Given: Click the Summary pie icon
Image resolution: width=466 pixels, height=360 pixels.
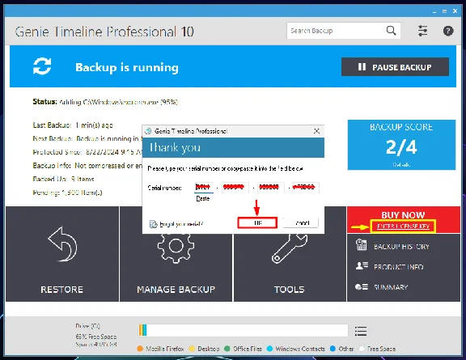Looking at the screenshot, I should click(x=362, y=287).
